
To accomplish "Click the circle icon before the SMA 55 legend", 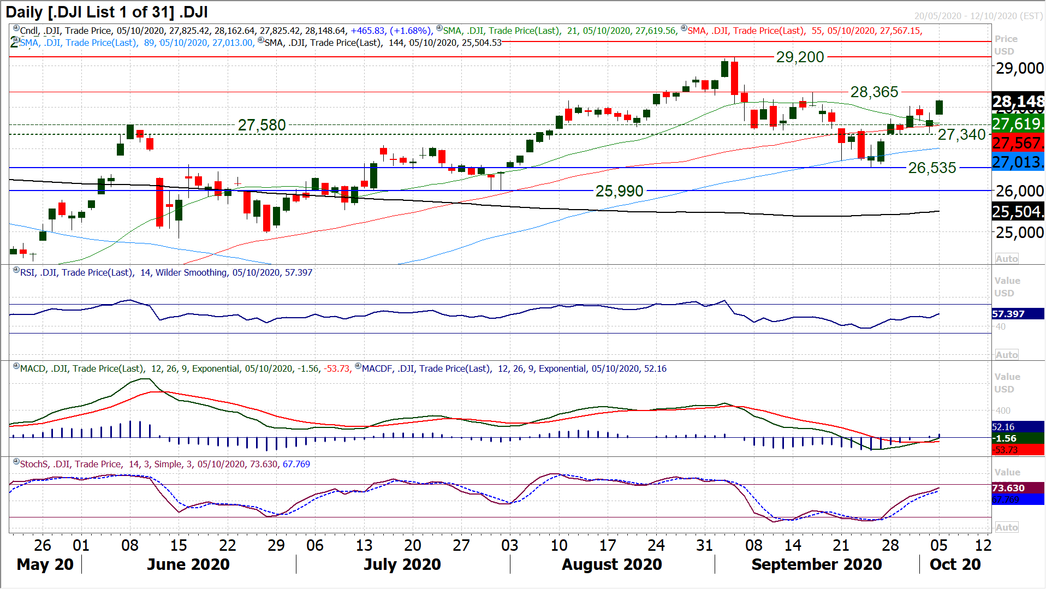I will (684, 28).
